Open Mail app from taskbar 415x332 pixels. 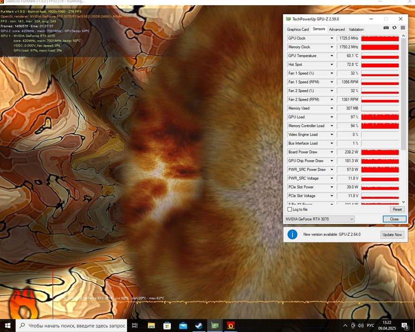coord(183,326)
